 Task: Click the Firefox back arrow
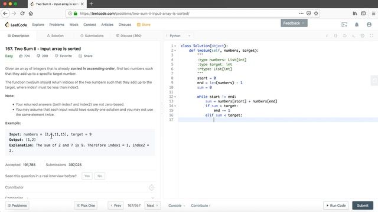click(x=5, y=14)
